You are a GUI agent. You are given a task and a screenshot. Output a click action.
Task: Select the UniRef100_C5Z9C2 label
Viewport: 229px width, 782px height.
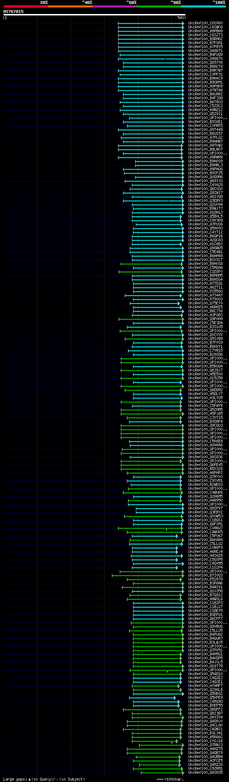pos(205,106)
